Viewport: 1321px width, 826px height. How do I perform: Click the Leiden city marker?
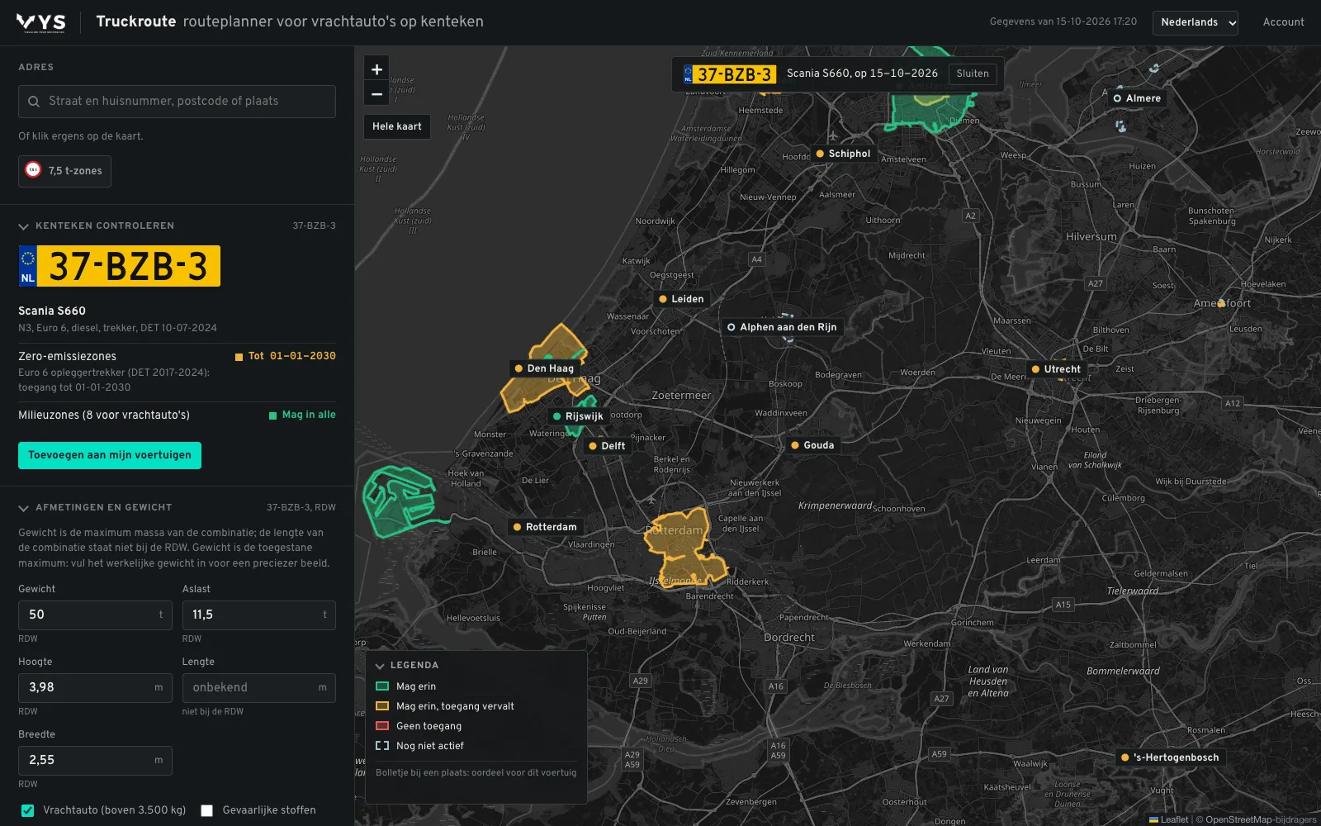(681, 299)
